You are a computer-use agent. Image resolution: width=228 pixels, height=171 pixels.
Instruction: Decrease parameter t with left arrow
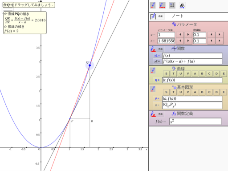180,41
